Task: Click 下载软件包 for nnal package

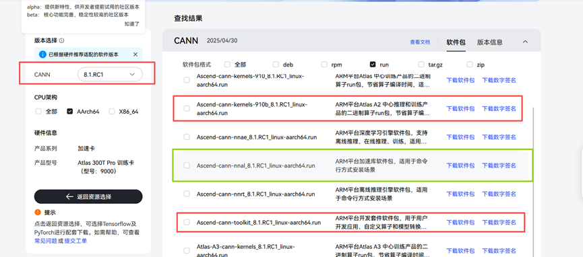Action: coord(460,166)
